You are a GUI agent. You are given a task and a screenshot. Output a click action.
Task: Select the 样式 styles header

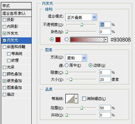tap(16, 6)
